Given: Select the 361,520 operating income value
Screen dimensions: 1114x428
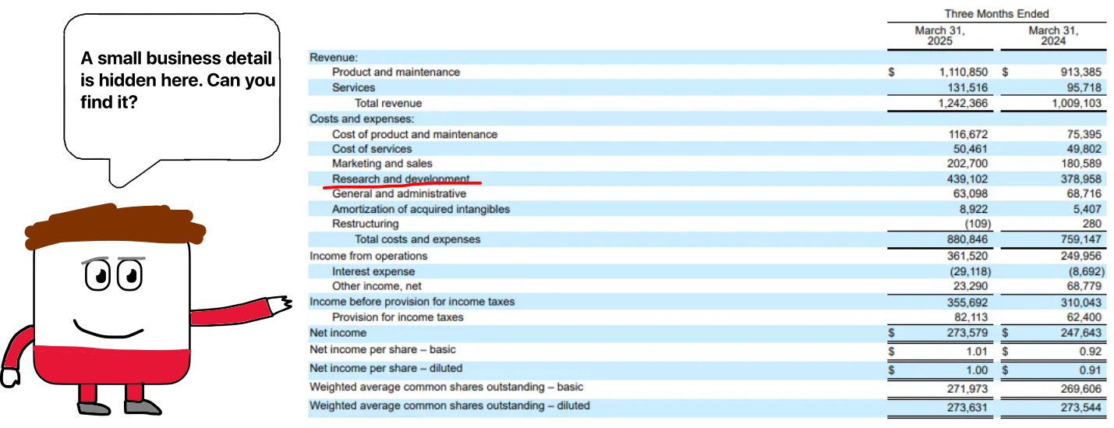Looking at the screenshot, I should 969,256.
